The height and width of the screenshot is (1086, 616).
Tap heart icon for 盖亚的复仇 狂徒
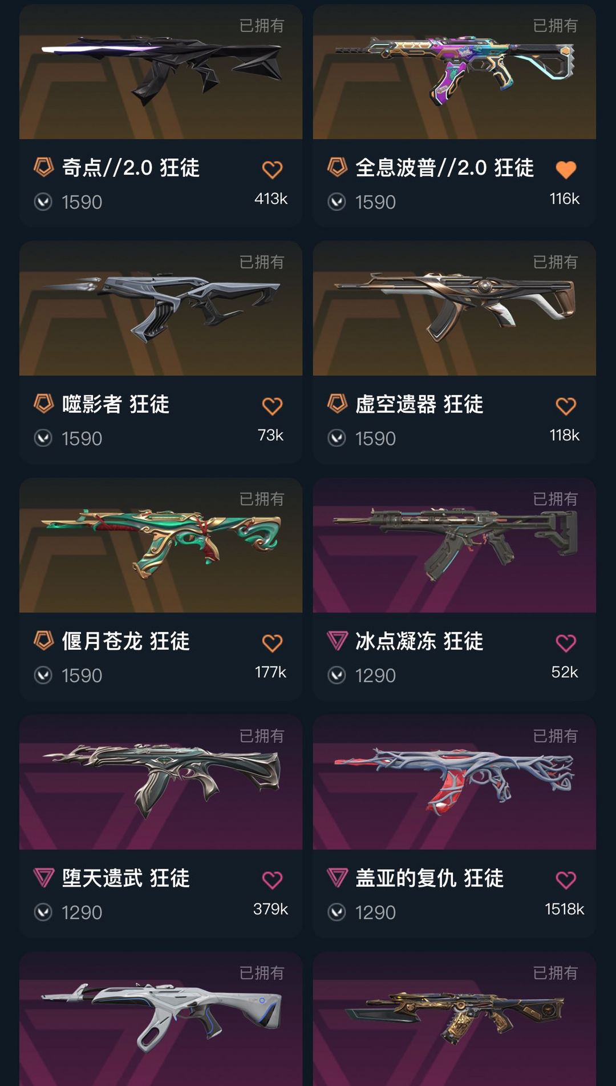566,880
